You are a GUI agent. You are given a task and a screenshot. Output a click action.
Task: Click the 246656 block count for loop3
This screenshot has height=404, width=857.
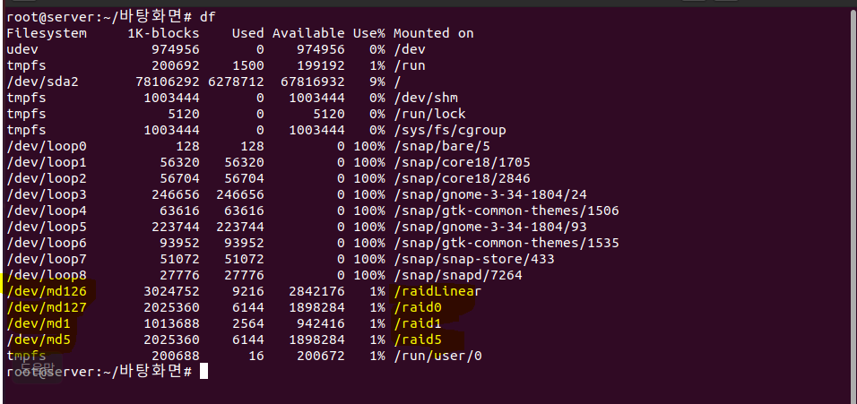[176, 195]
